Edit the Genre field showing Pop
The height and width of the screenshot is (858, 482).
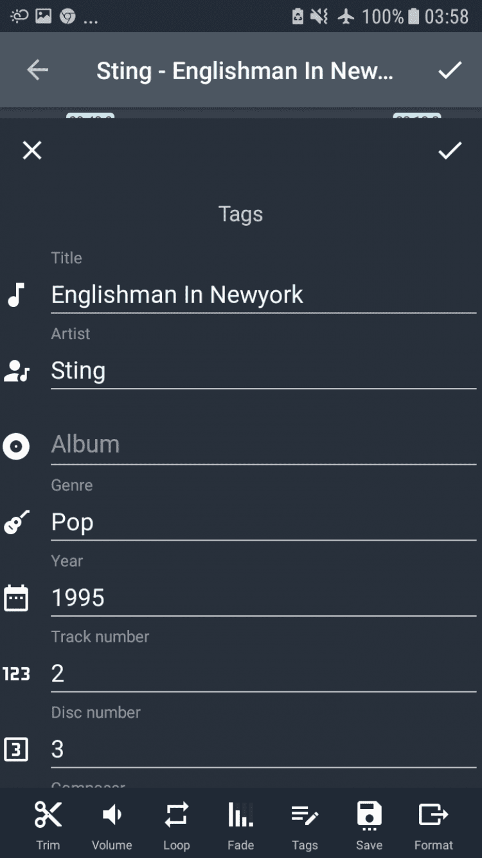(263, 522)
